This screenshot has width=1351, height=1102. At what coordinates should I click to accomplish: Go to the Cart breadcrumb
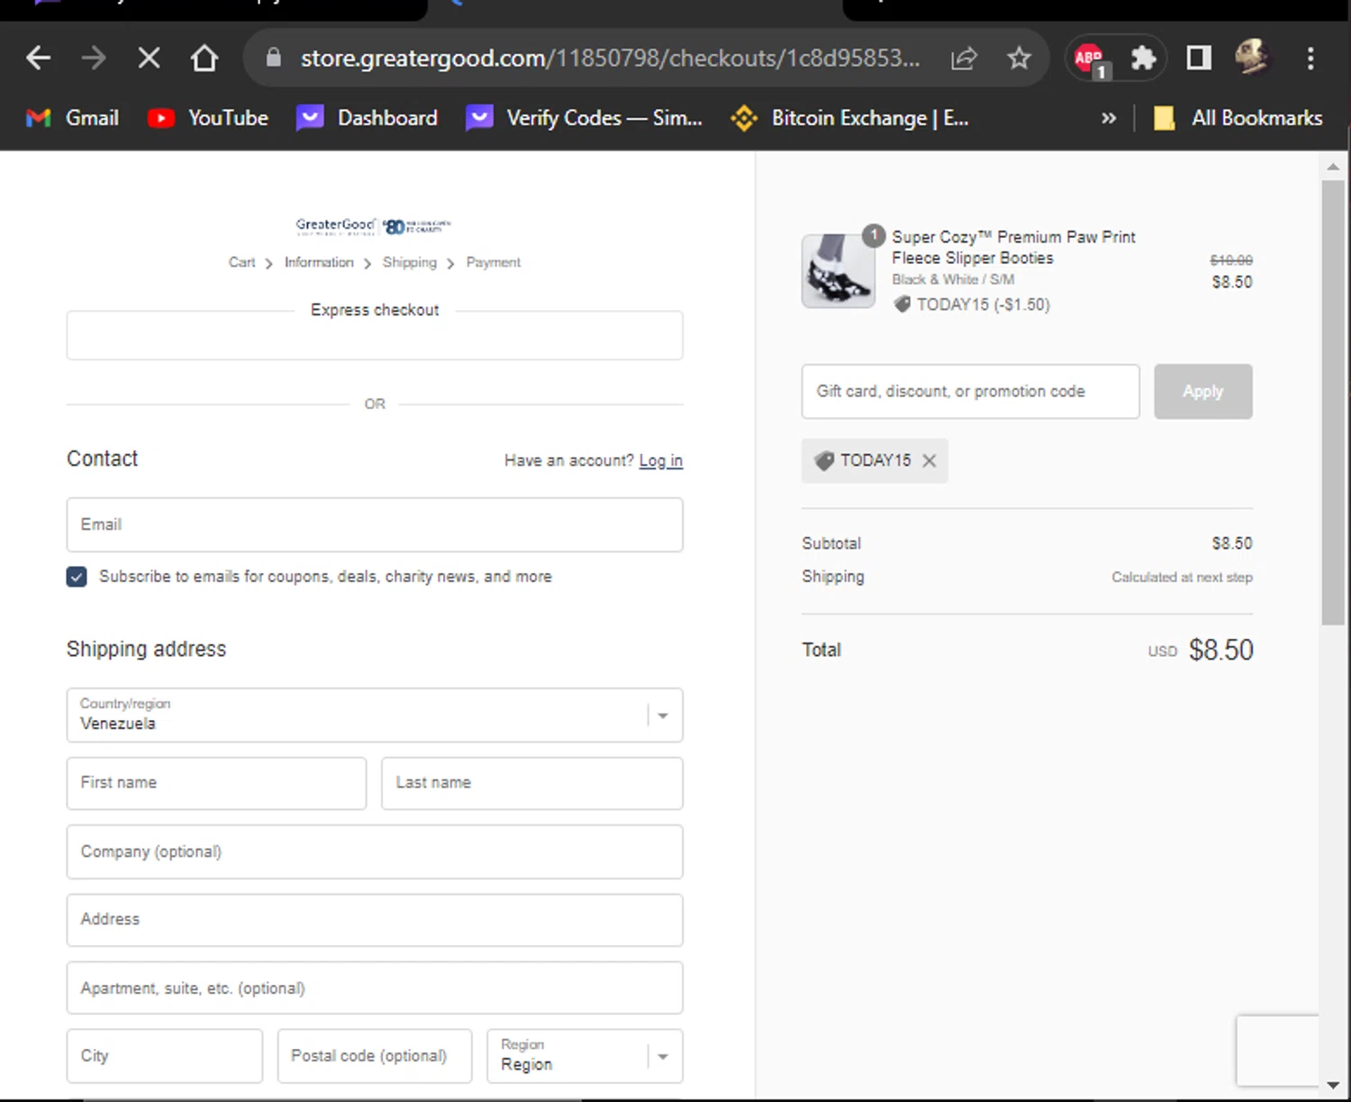(241, 262)
